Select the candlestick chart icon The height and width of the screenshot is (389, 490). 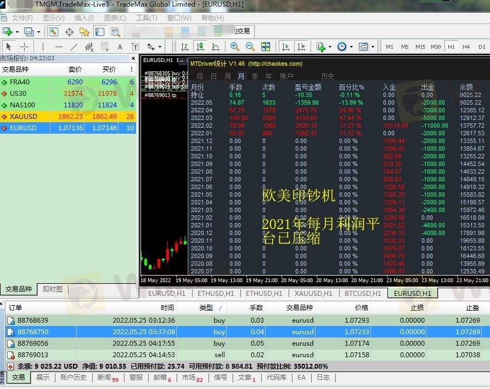(x=200, y=47)
